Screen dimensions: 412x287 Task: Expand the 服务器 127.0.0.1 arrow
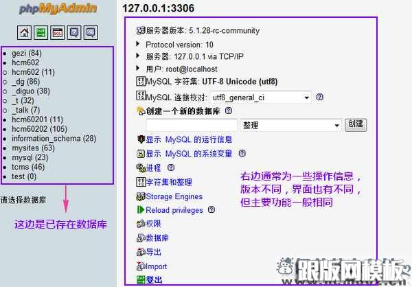tap(138, 56)
